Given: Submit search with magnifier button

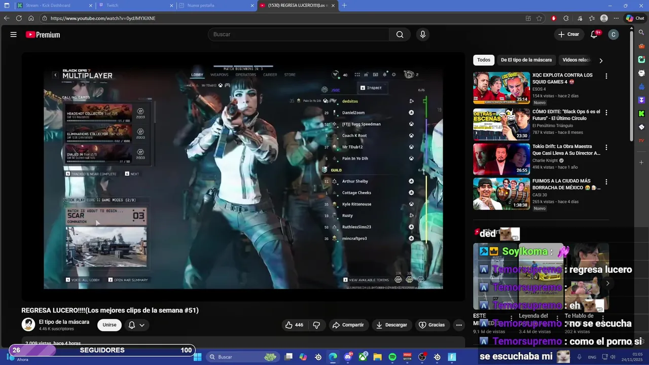Looking at the screenshot, I should pos(400,34).
